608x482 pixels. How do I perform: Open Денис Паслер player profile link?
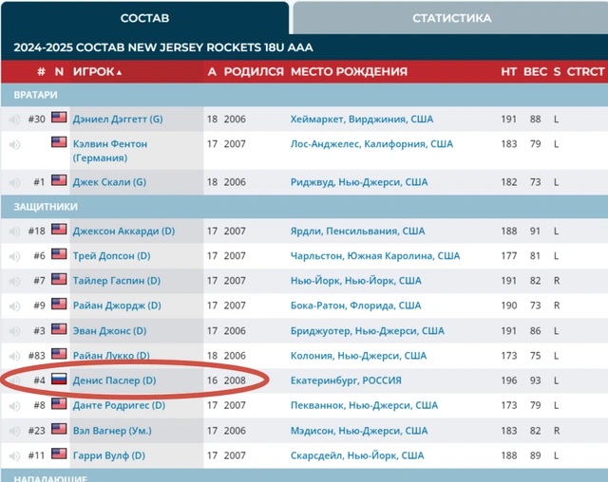pyautogui.click(x=114, y=380)
